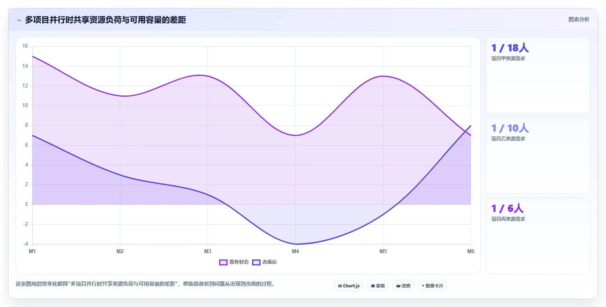Viewport: 606px width, 307px height.
Task: Click the y-axis value 16
Action: pyautogui.click(x=25, y=46)
